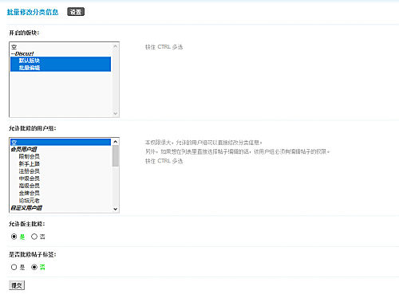This screenshot has height=294, width=399.
Task: Open the 设置 tab
Action: click(76, 12)
